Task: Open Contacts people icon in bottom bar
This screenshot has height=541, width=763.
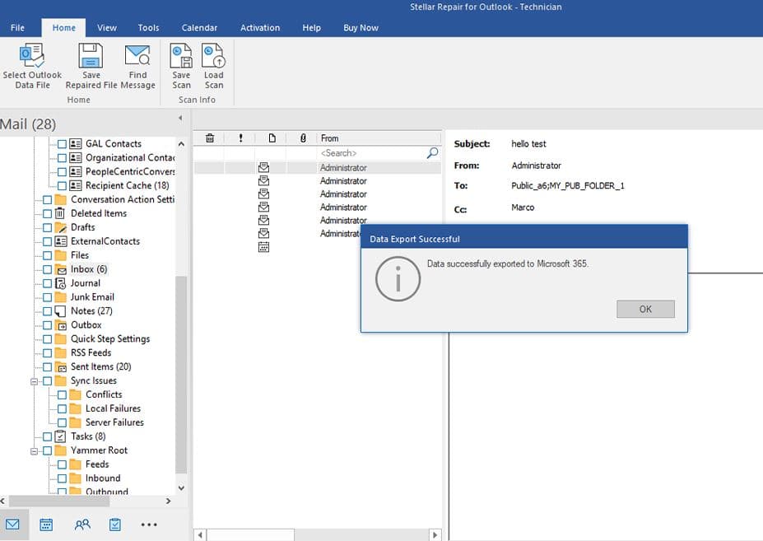Action: coord(82,525)
